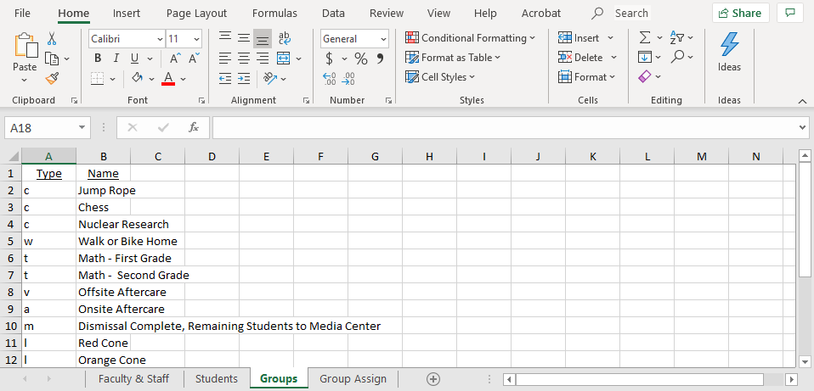
Task: Click the AutoSum sigma icon
Action: (645, 38)
